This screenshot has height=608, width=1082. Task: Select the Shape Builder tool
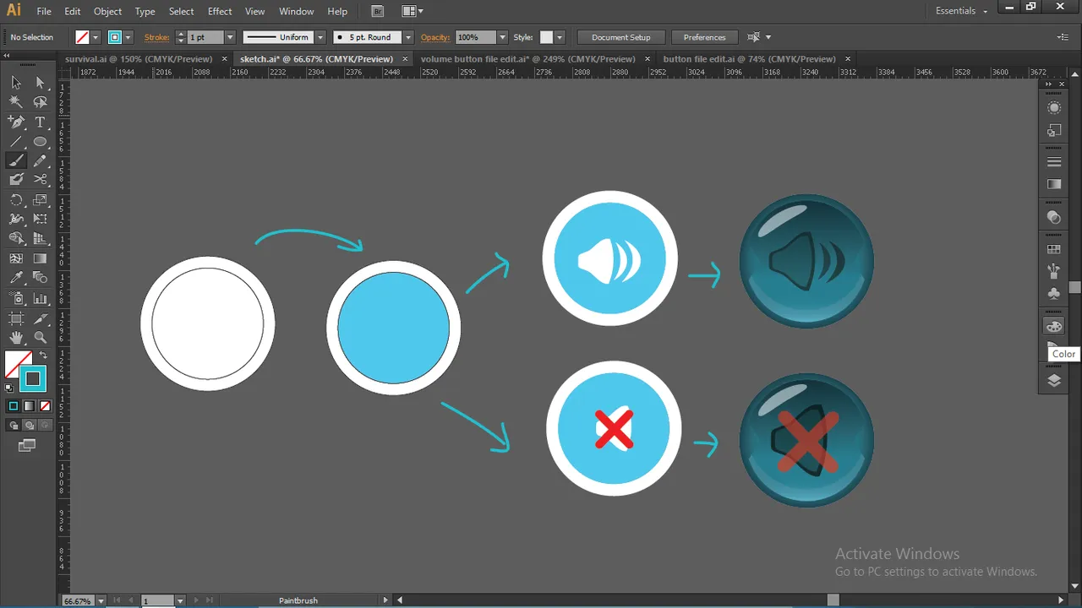point(16,239)
